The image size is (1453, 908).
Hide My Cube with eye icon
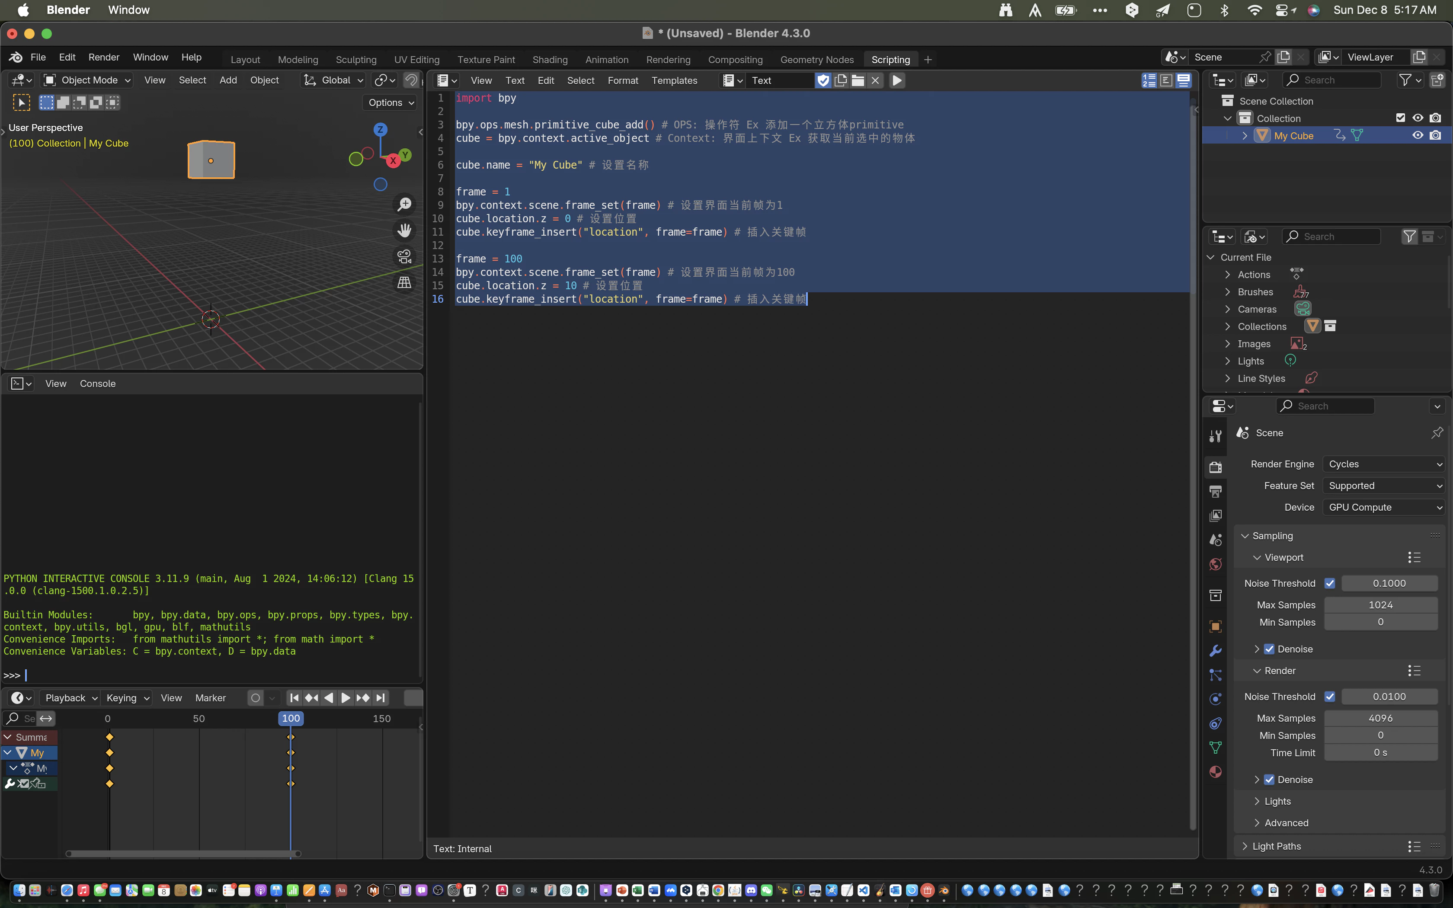(x=1418, y=136)
